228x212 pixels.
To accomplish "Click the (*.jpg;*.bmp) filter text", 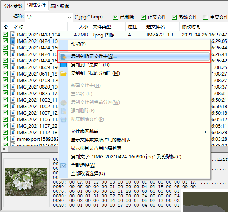I will [88, 17].
